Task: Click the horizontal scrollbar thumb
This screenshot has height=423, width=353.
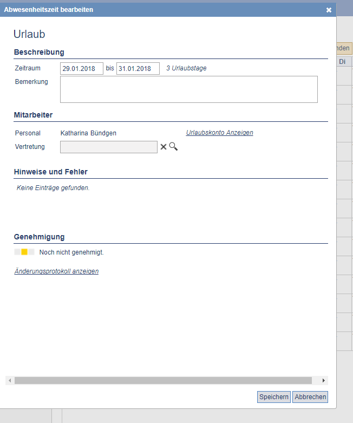Action: point(163,380)
